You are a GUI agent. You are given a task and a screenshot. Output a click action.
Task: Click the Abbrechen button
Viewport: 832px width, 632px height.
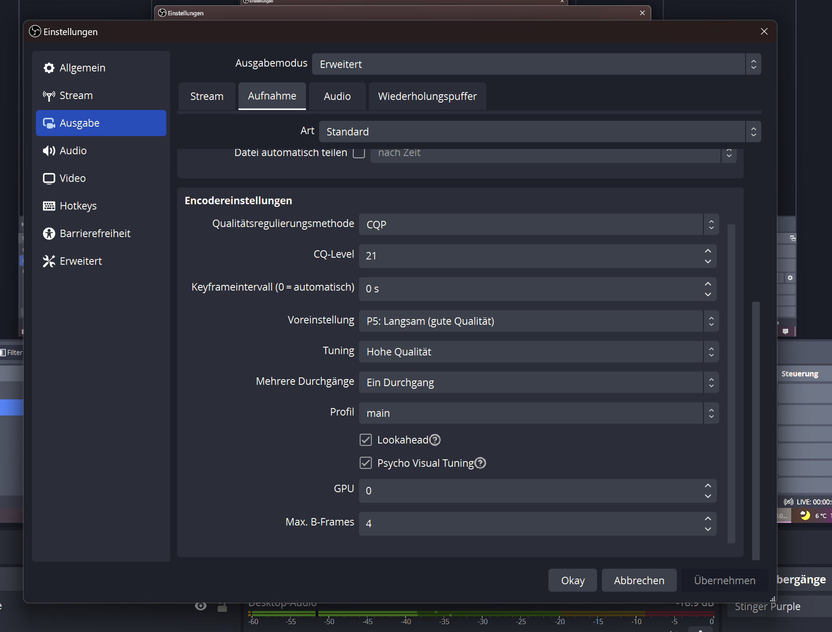tap(639, 580)
